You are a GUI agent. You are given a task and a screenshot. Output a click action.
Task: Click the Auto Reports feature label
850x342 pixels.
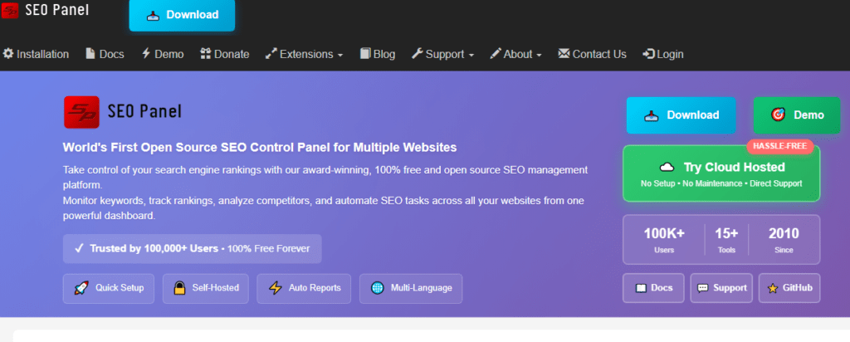tap(315, 288)
